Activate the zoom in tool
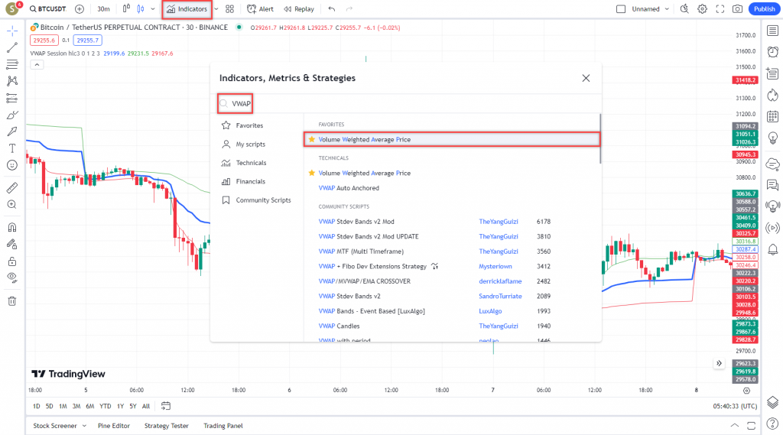Viewport: 783px width, 435px height. pyautogui.click(x=12, y=204)
